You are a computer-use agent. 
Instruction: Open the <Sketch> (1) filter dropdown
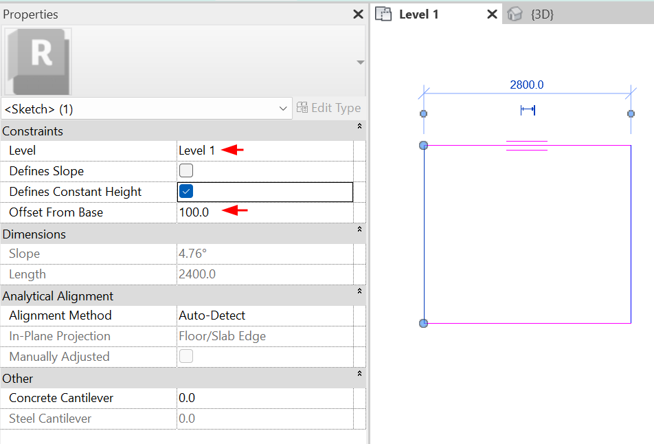[146, 109]
